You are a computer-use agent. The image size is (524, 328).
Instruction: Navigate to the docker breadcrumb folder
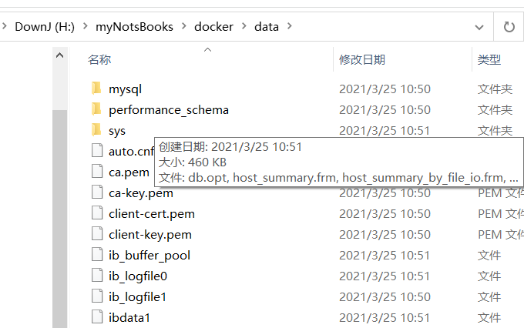point(213,27)
